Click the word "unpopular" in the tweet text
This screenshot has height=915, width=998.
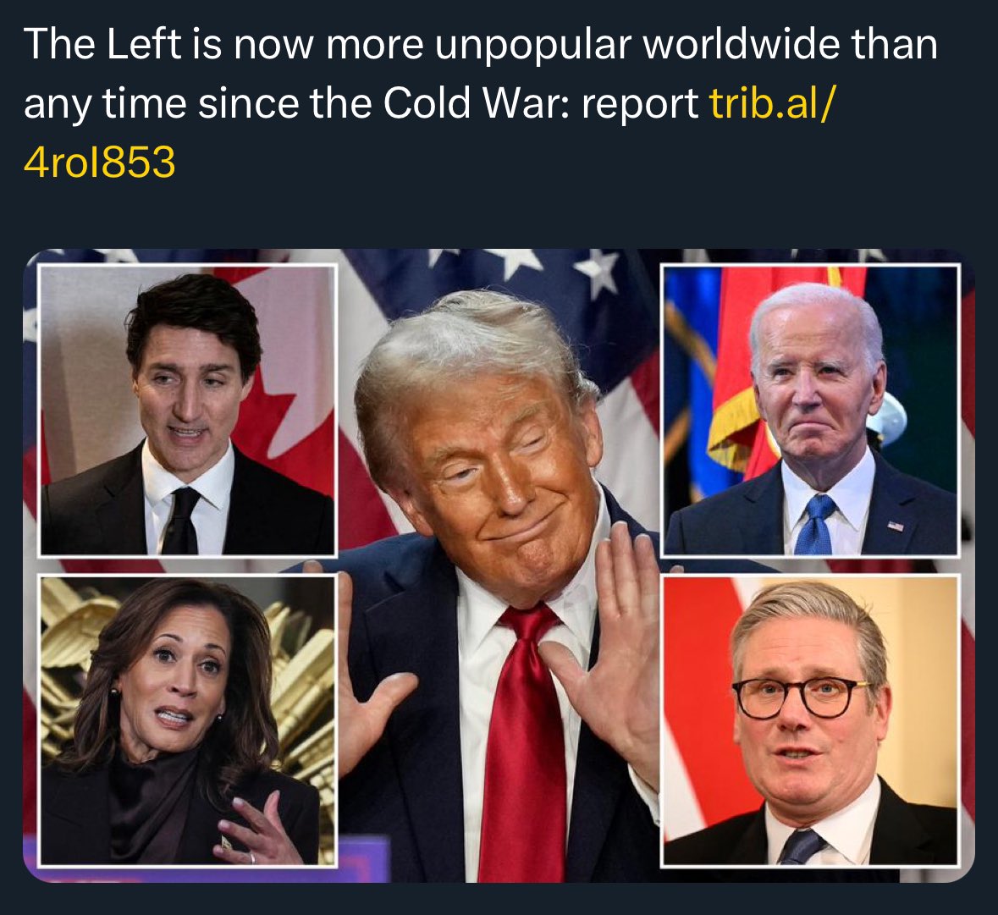coord(533,46)
